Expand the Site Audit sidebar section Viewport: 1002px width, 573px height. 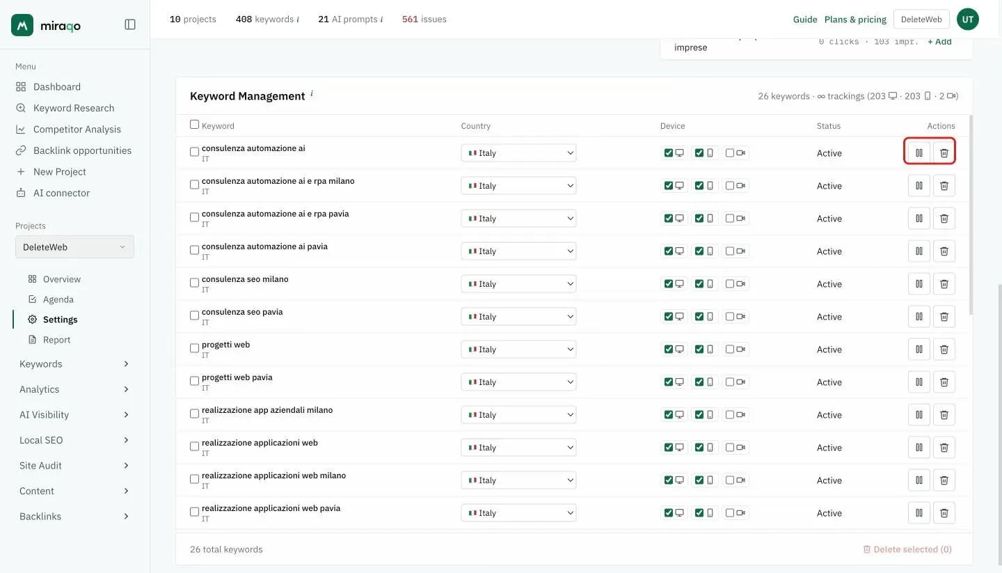(x=74, y=466)
